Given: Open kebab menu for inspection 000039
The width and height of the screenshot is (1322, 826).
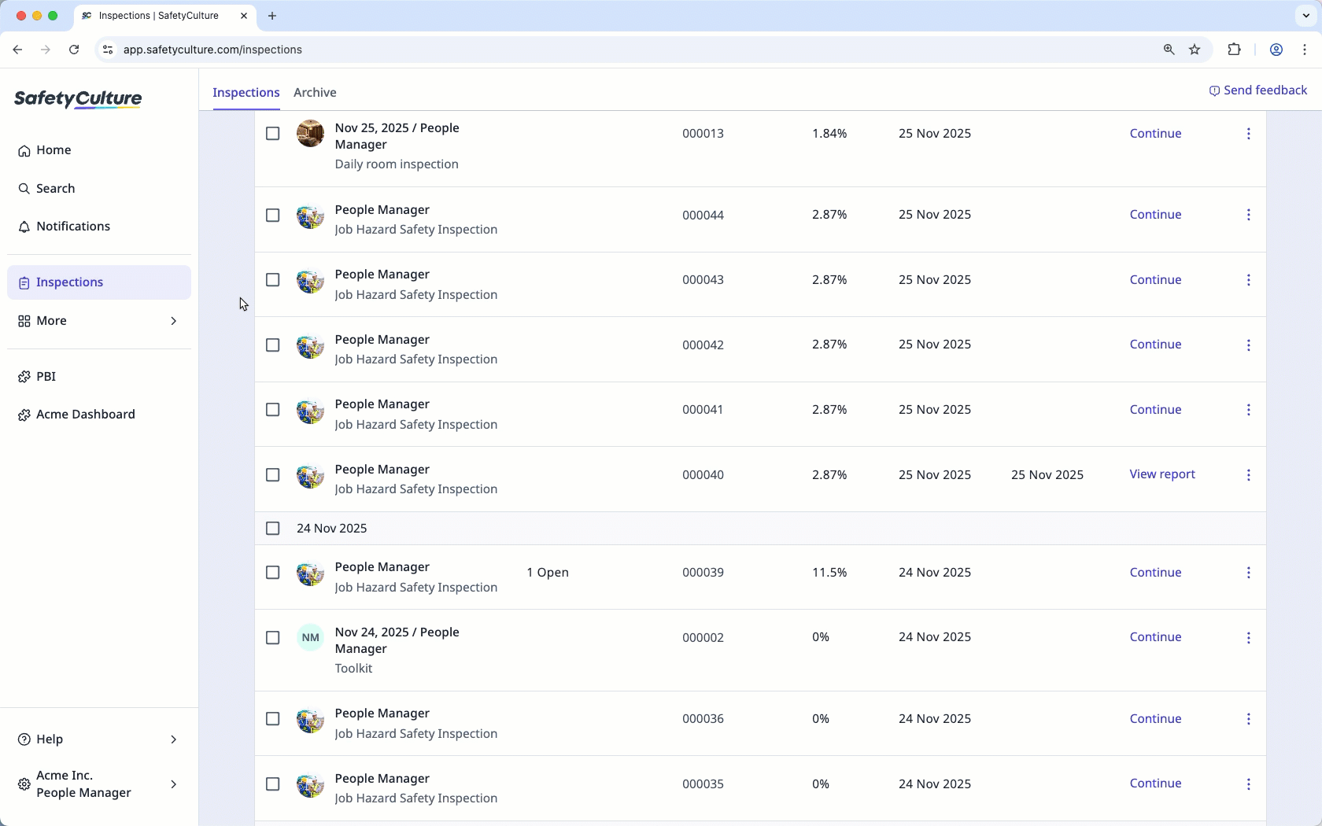Looking at the screenshot, I should pyautogui.click(x=1248, y=573).
